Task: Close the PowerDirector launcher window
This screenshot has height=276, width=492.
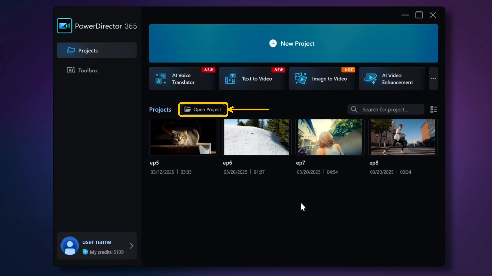Action: (x=433, y=15)
